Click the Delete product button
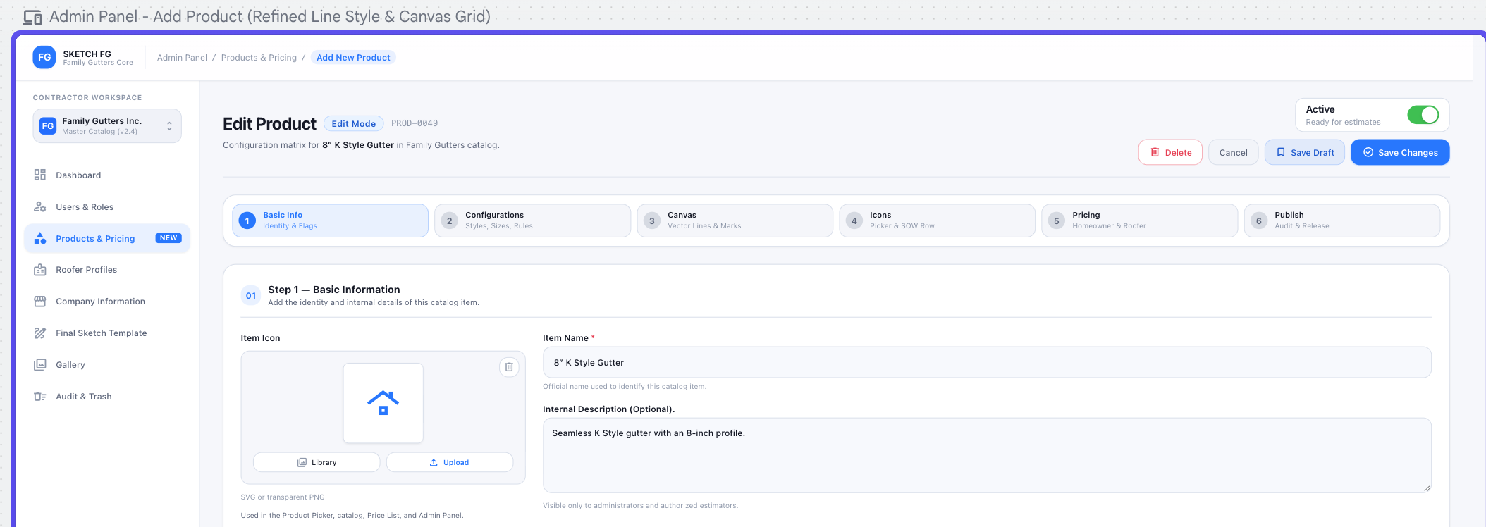Viewport: 1486px width, 527px height. (x=1170, y=152)
